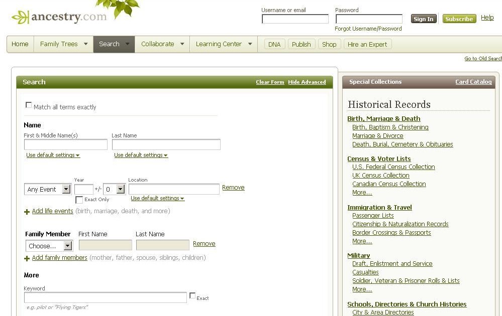Viewport: 502px width, 316px height.
Task: Click the plus icon to add life events
Action: click(x=27, y=211)
